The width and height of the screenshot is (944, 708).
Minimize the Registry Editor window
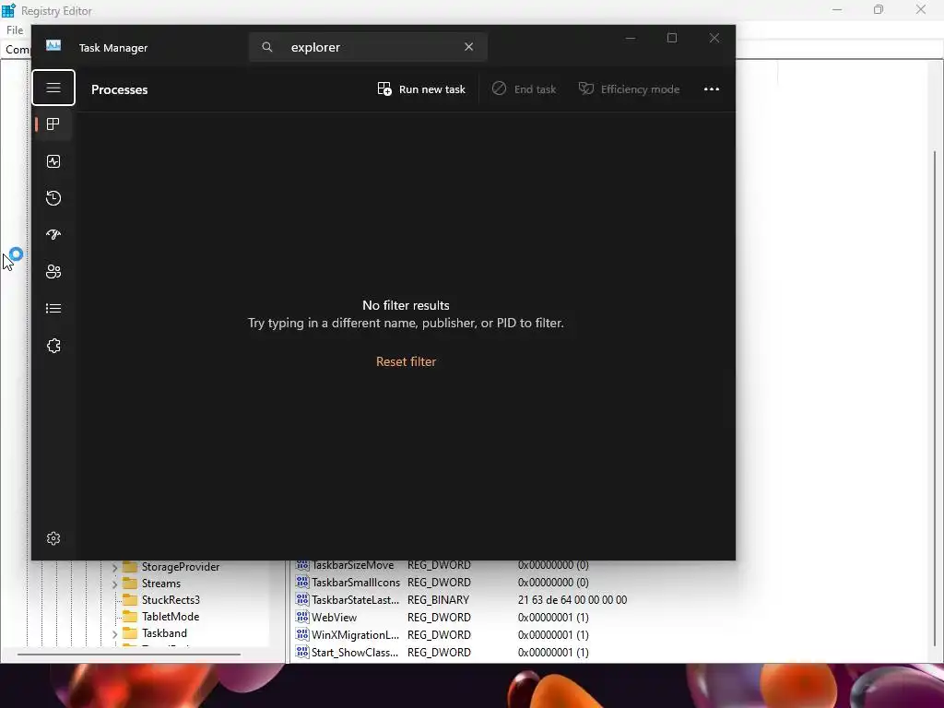point(837,9)
